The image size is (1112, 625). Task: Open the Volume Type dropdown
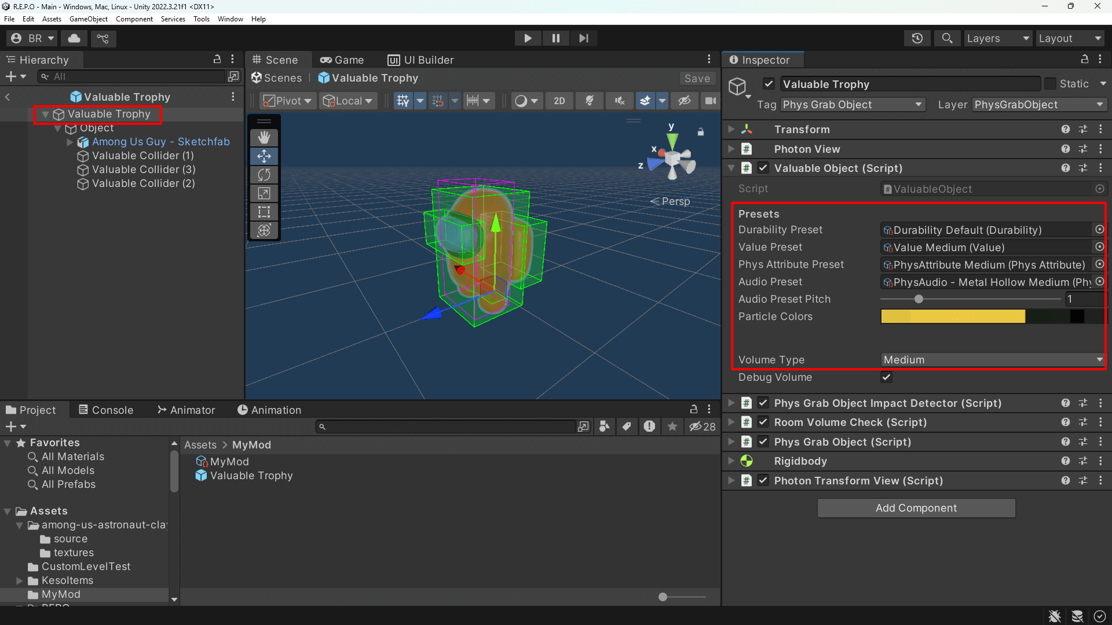pyautogui.click(x=992, y=359)
